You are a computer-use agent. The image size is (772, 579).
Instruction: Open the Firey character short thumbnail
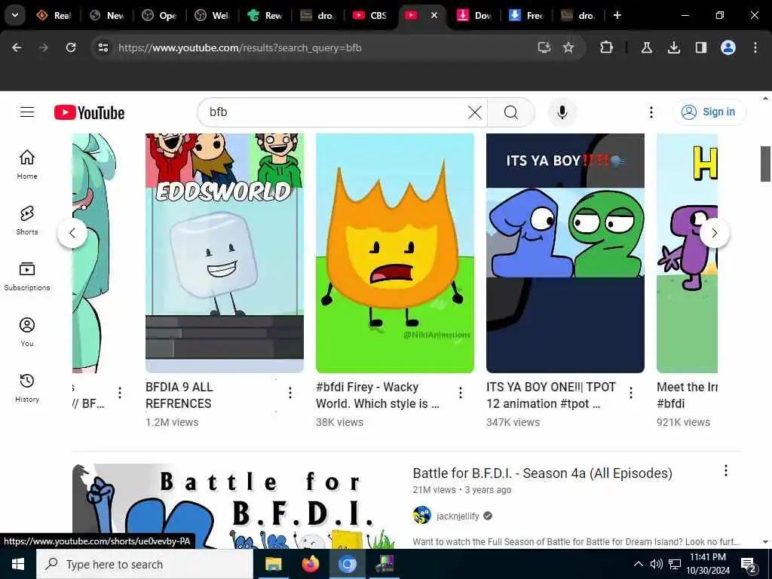pyautogui.click(x=395, y=253)
